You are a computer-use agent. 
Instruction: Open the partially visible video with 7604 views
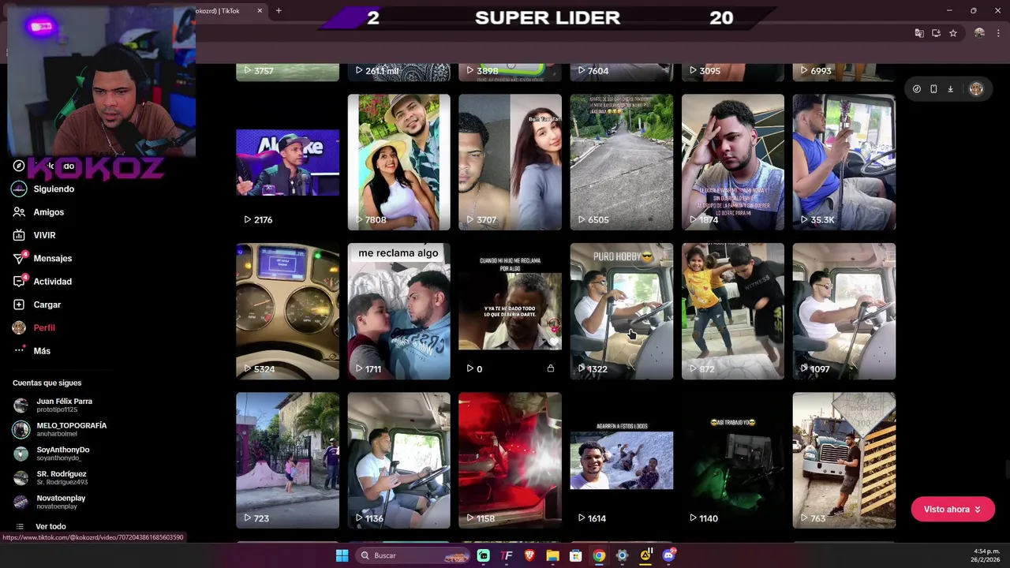621,73
